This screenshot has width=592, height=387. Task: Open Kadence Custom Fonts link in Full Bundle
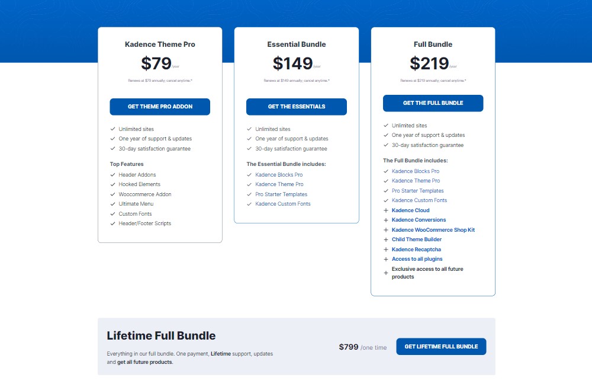(x=419, y=200)
